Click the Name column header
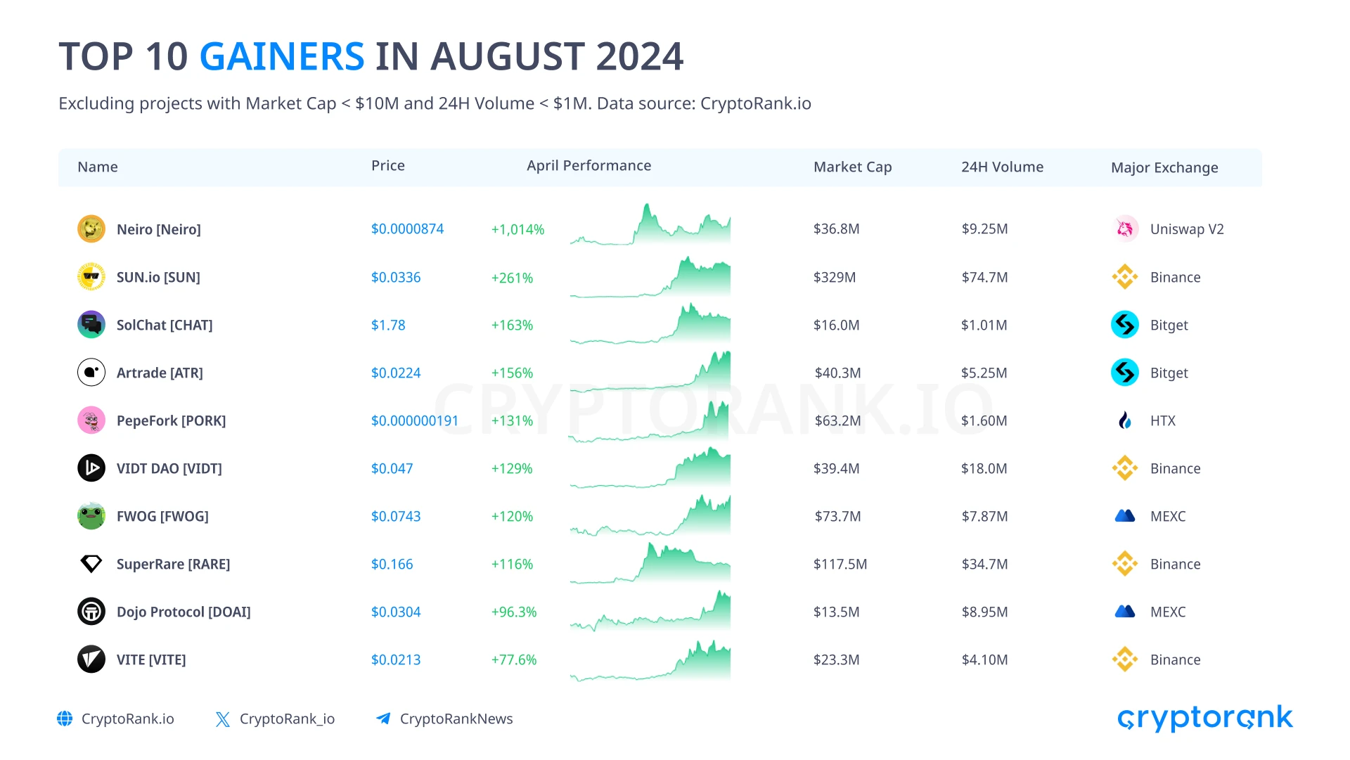The image size is (1350, 760). (x=98, y=167)
